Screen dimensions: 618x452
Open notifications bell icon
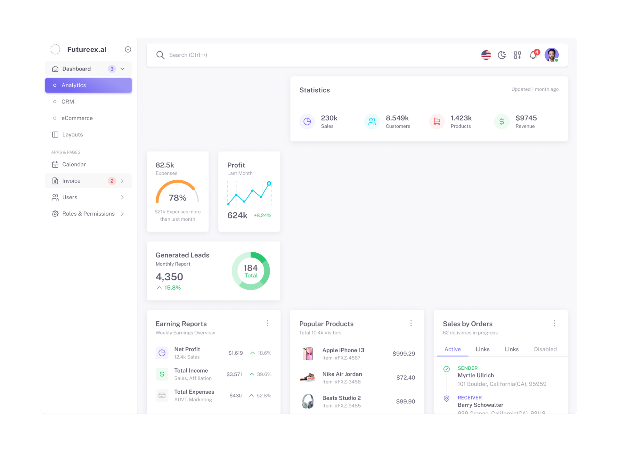(533, 55)
